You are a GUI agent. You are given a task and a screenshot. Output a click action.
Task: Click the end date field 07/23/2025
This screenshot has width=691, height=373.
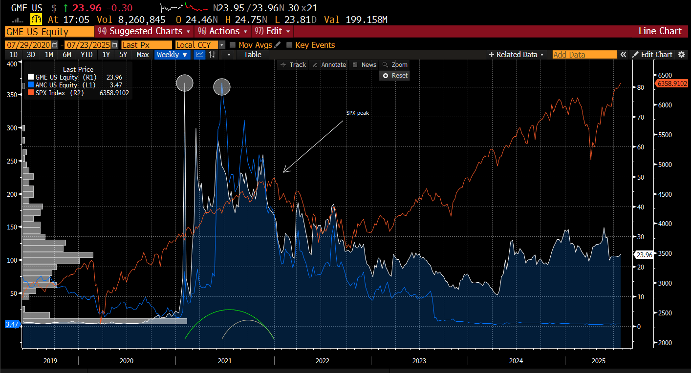(x=88, y=45)
